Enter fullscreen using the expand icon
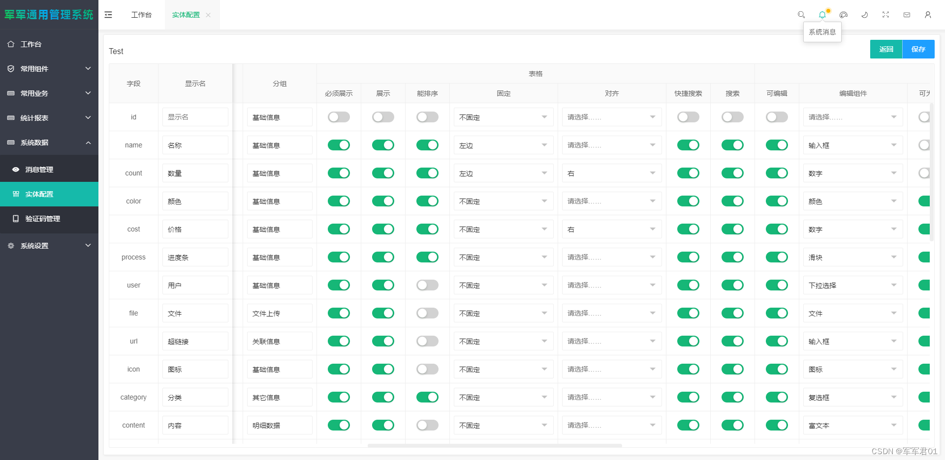This screenshot has height=460, width=945. [885, 15]
